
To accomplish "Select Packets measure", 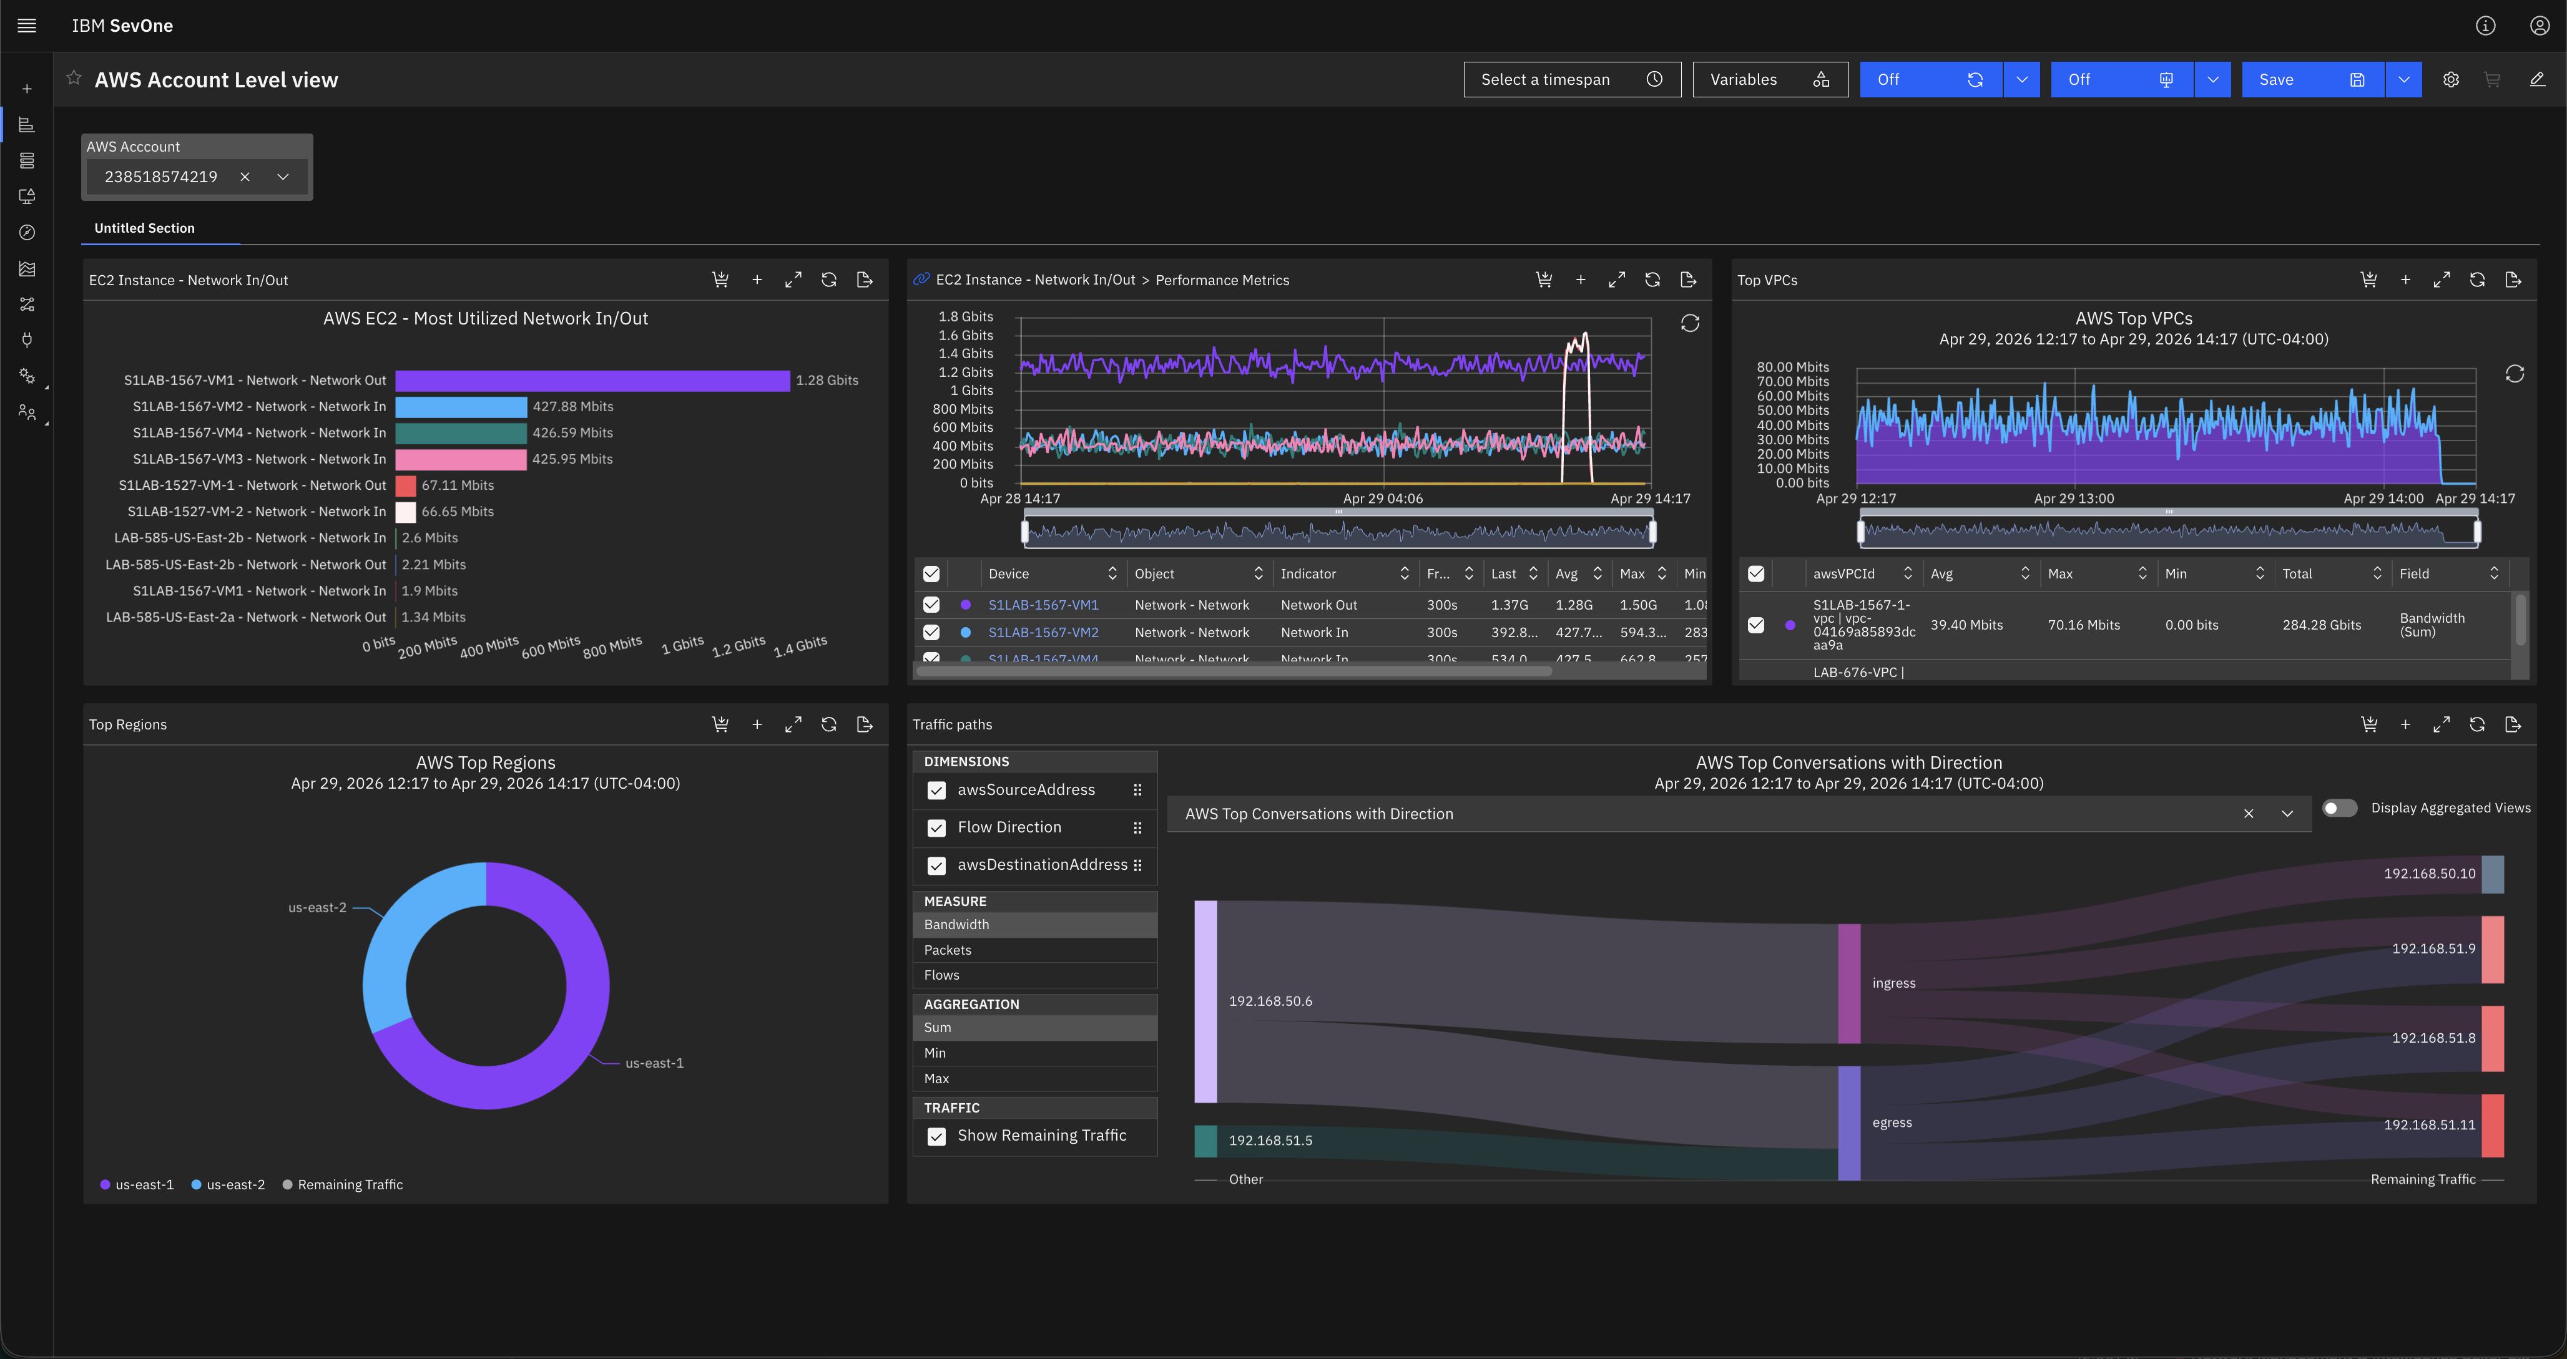I will [1034, 950].
